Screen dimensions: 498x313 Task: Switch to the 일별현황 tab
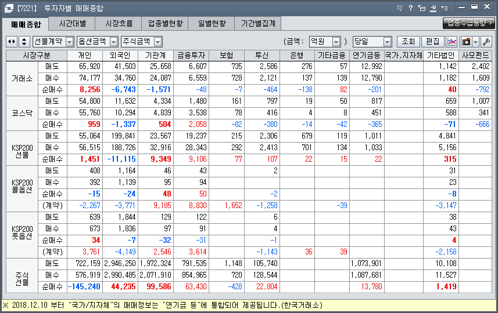(212, 23)
